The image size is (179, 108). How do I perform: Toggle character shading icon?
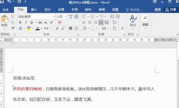[x=70, y=28]
